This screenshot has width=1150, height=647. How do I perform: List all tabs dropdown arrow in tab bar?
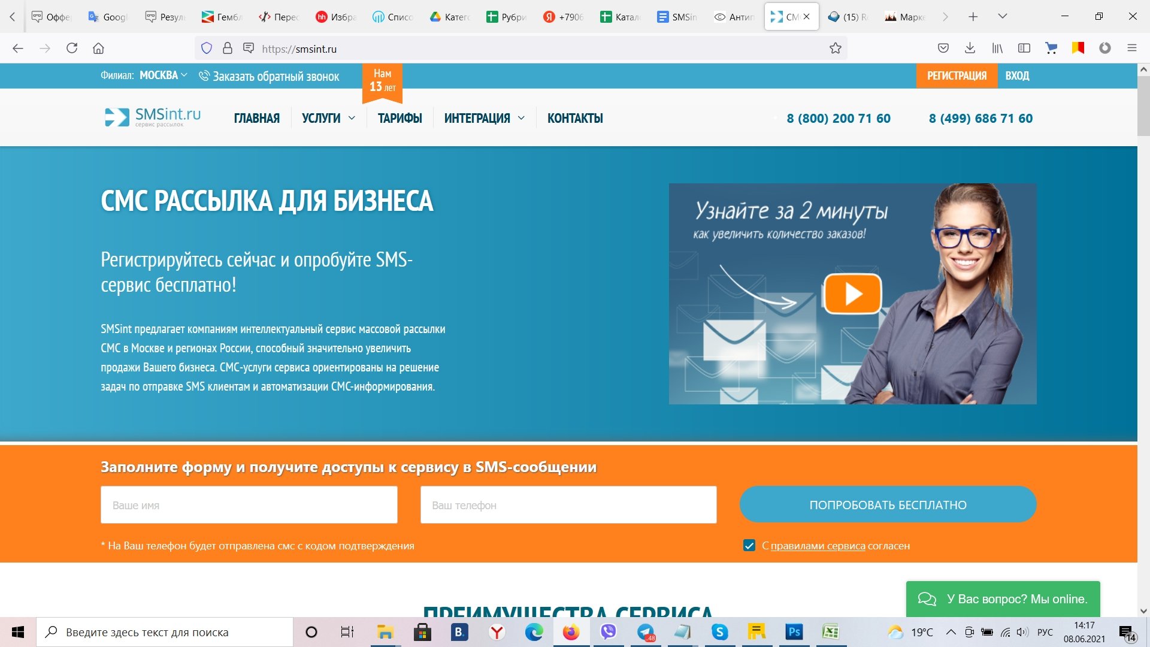click(x=1002, y=16)
